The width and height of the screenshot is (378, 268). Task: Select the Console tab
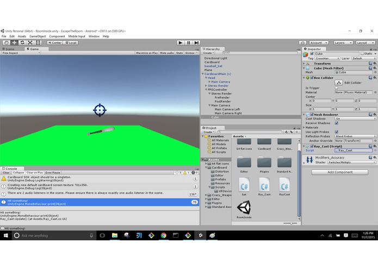tap(10, 169)
